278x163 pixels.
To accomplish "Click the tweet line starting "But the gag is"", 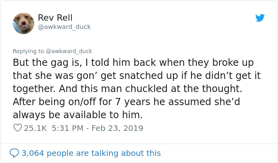I will (x=133, y=63).
